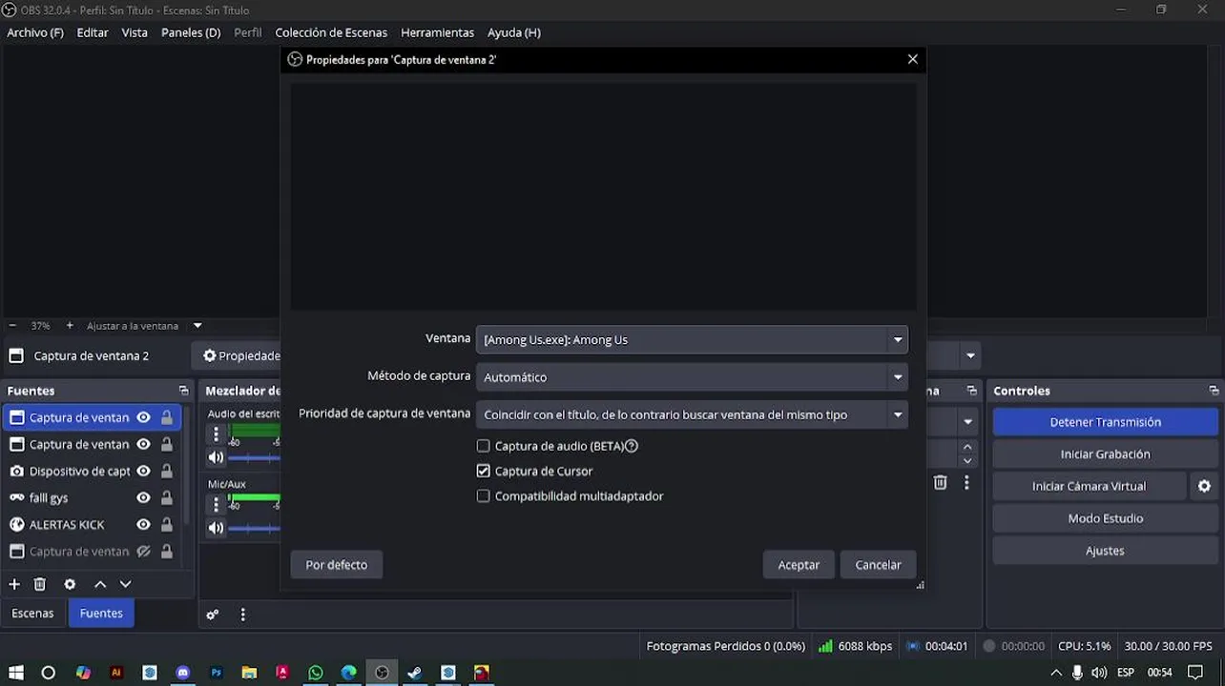Screen dimensions: 1225x686
Task: Click the 6088 kbps status indicator
Action: (x=855, y=646)
